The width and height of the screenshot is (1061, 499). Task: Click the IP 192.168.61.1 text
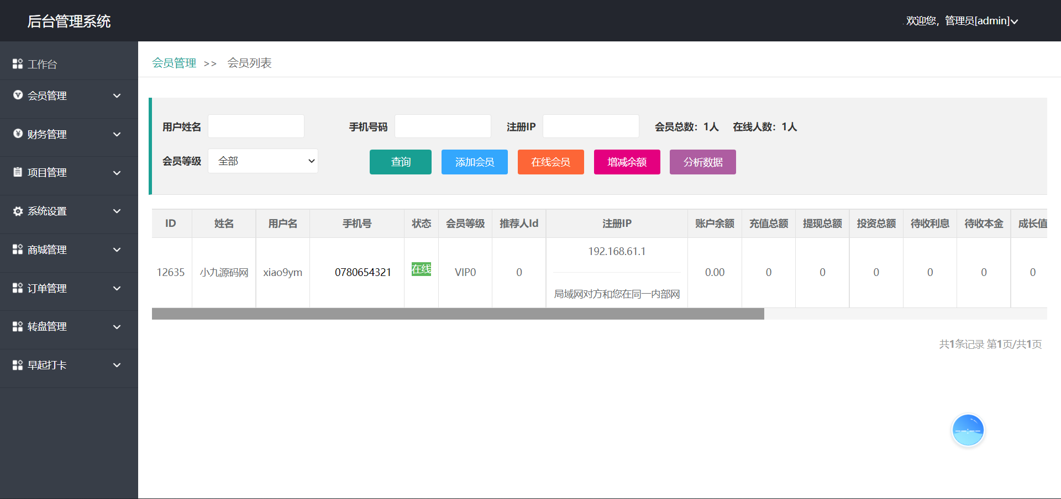617,251
